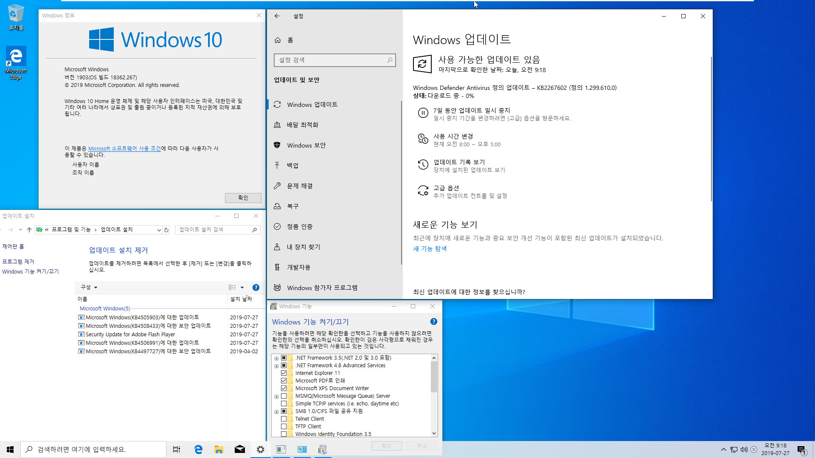
Task: Click Windows Features list scrollbar
Action: tap(434, 377)
